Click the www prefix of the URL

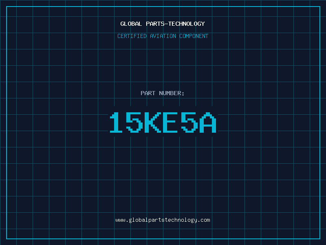(120, 220)
